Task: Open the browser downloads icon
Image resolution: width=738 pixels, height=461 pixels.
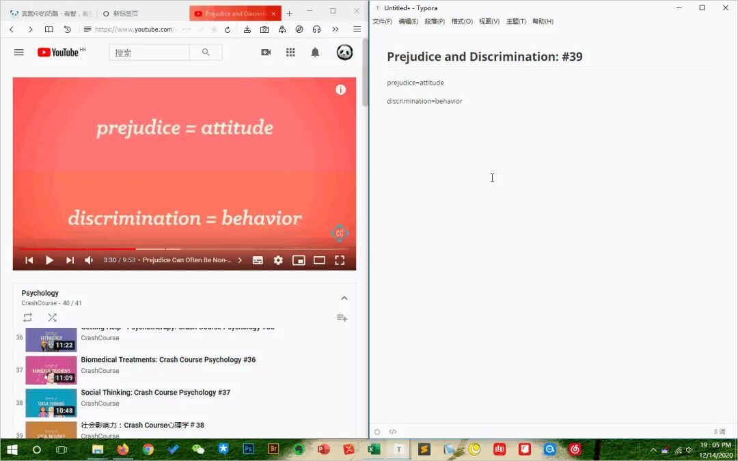Action: pyautogui.click(x=247, y=29)
